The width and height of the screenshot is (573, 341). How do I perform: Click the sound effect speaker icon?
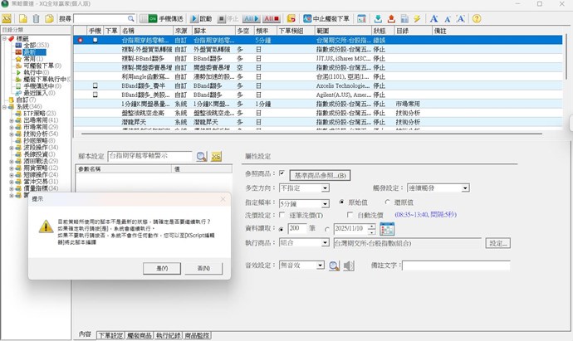point(347,265)
